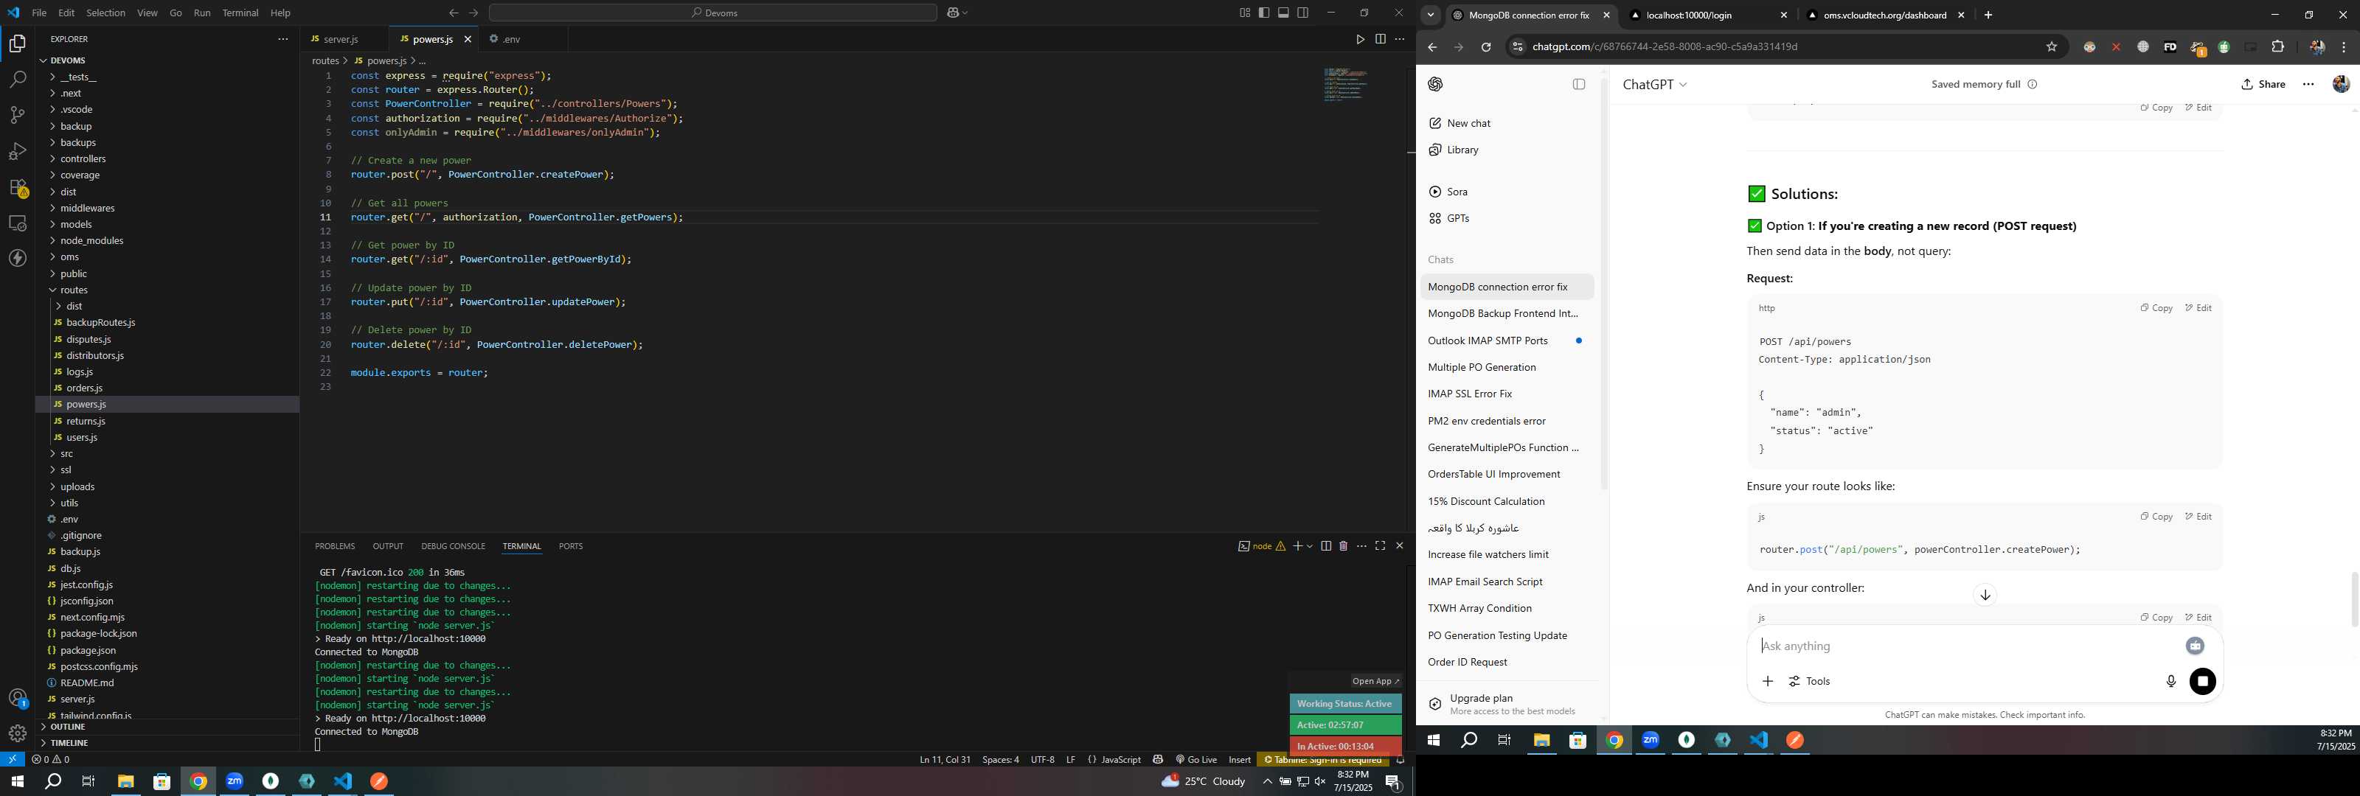
Task: Split the editor to the right
Action: (x=1380, y=39)
